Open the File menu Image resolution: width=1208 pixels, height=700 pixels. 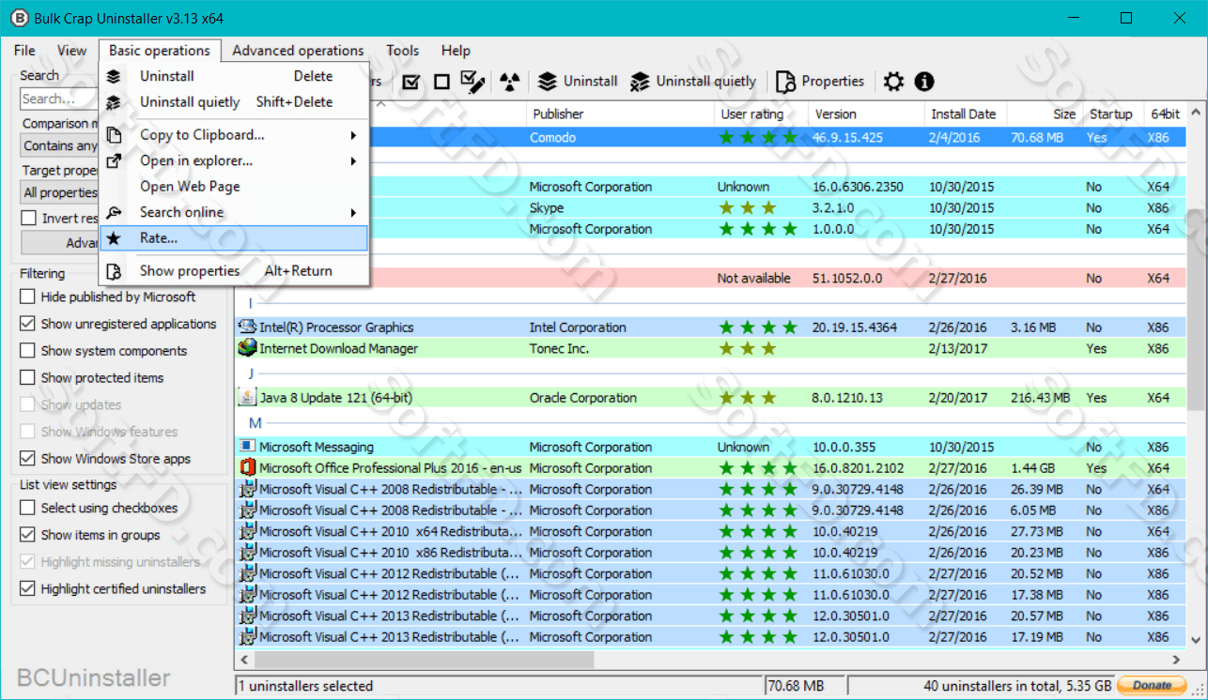coord(24,51)
